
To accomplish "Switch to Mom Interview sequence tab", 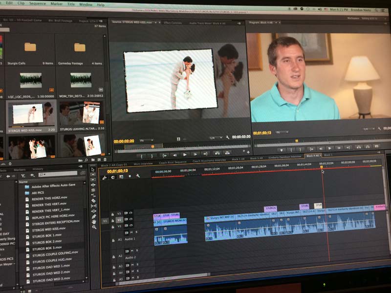I will pos(143,164).
